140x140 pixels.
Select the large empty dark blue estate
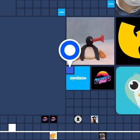pyautogui.click(x=33, y=66)
